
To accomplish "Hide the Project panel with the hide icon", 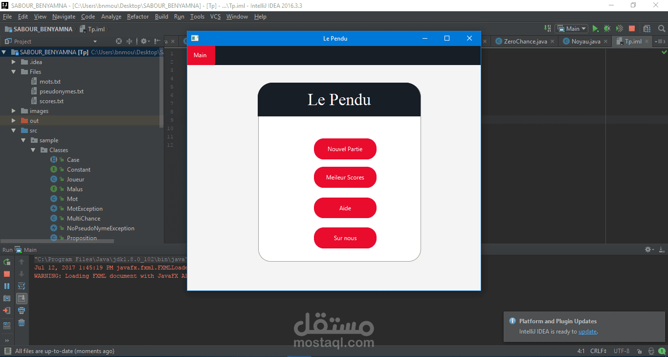I will pyautogui.click(x=157, y=42).
